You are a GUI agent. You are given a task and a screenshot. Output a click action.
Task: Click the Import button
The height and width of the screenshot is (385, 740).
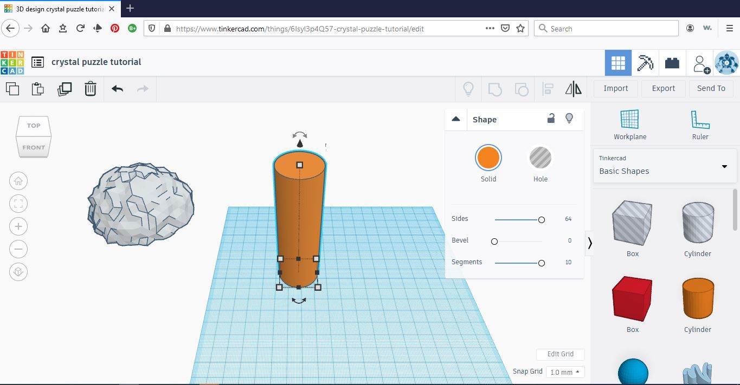616,88
